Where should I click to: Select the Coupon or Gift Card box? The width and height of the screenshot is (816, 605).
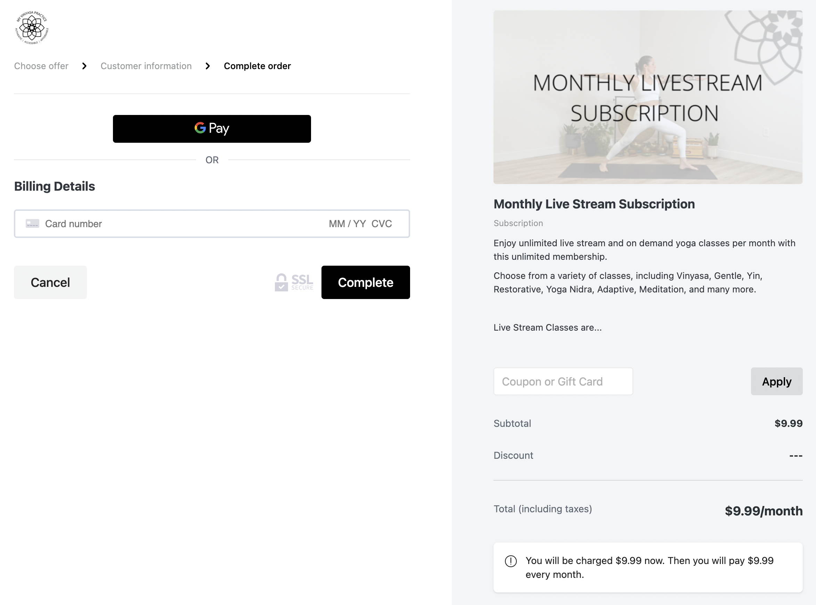(x=563, y=381)
